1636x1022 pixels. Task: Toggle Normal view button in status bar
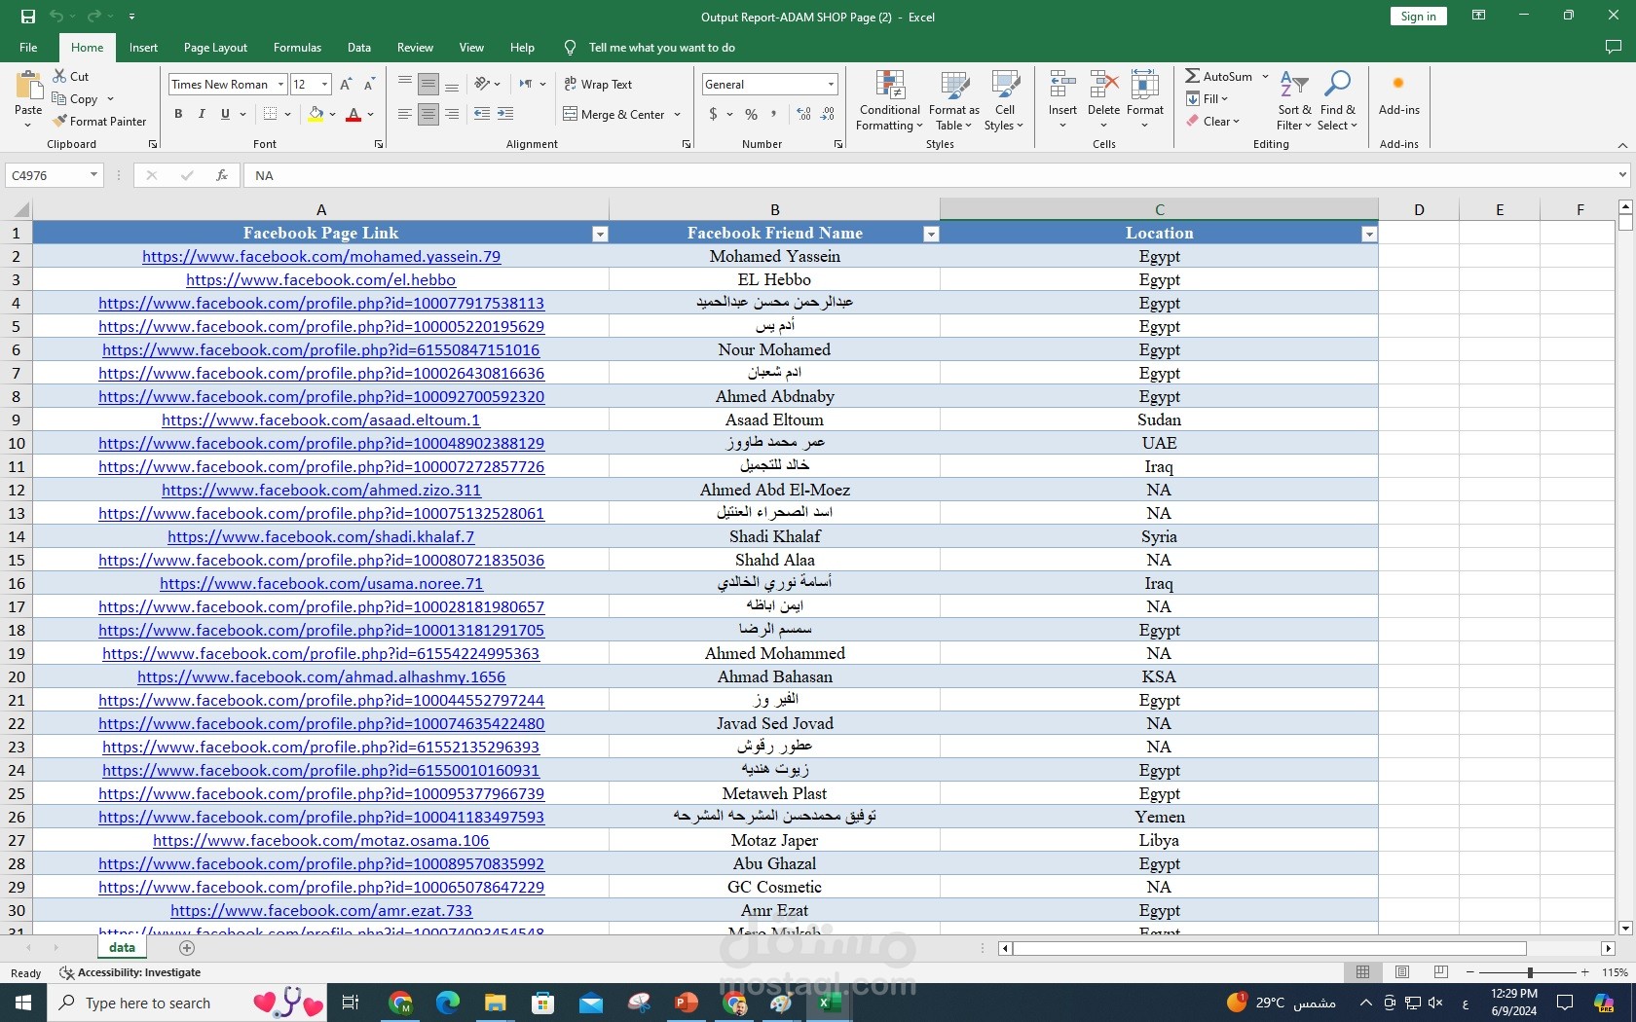1363,972
